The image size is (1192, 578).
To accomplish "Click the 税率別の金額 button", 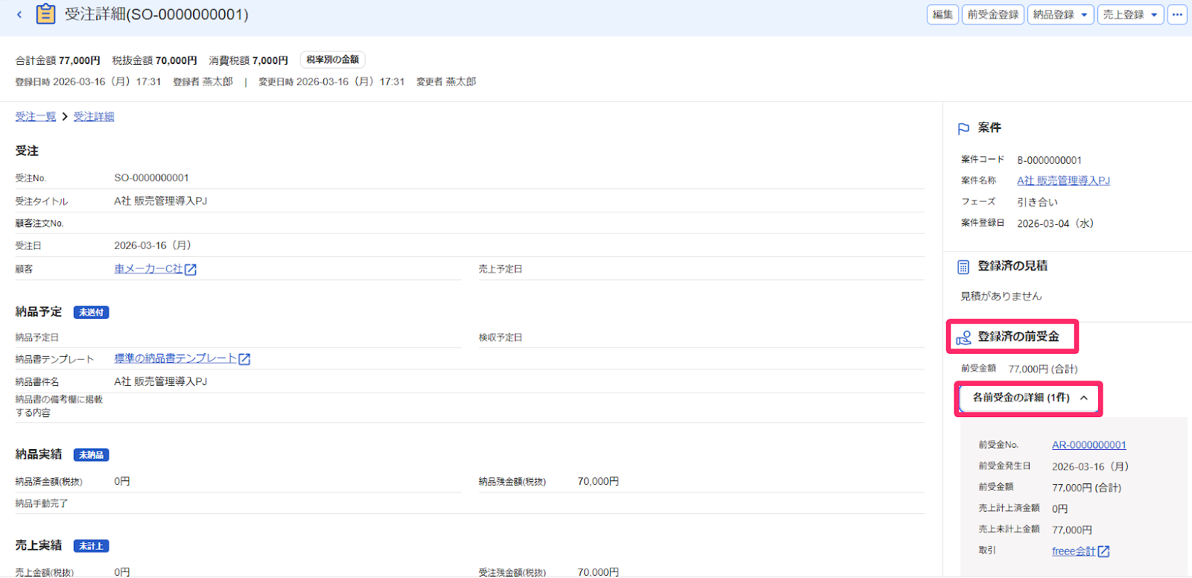I will tap(332, 60).
